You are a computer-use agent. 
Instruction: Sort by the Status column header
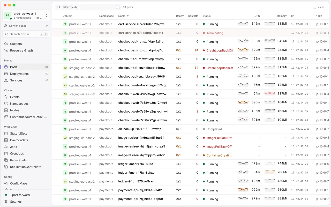[x=207, y=16]
